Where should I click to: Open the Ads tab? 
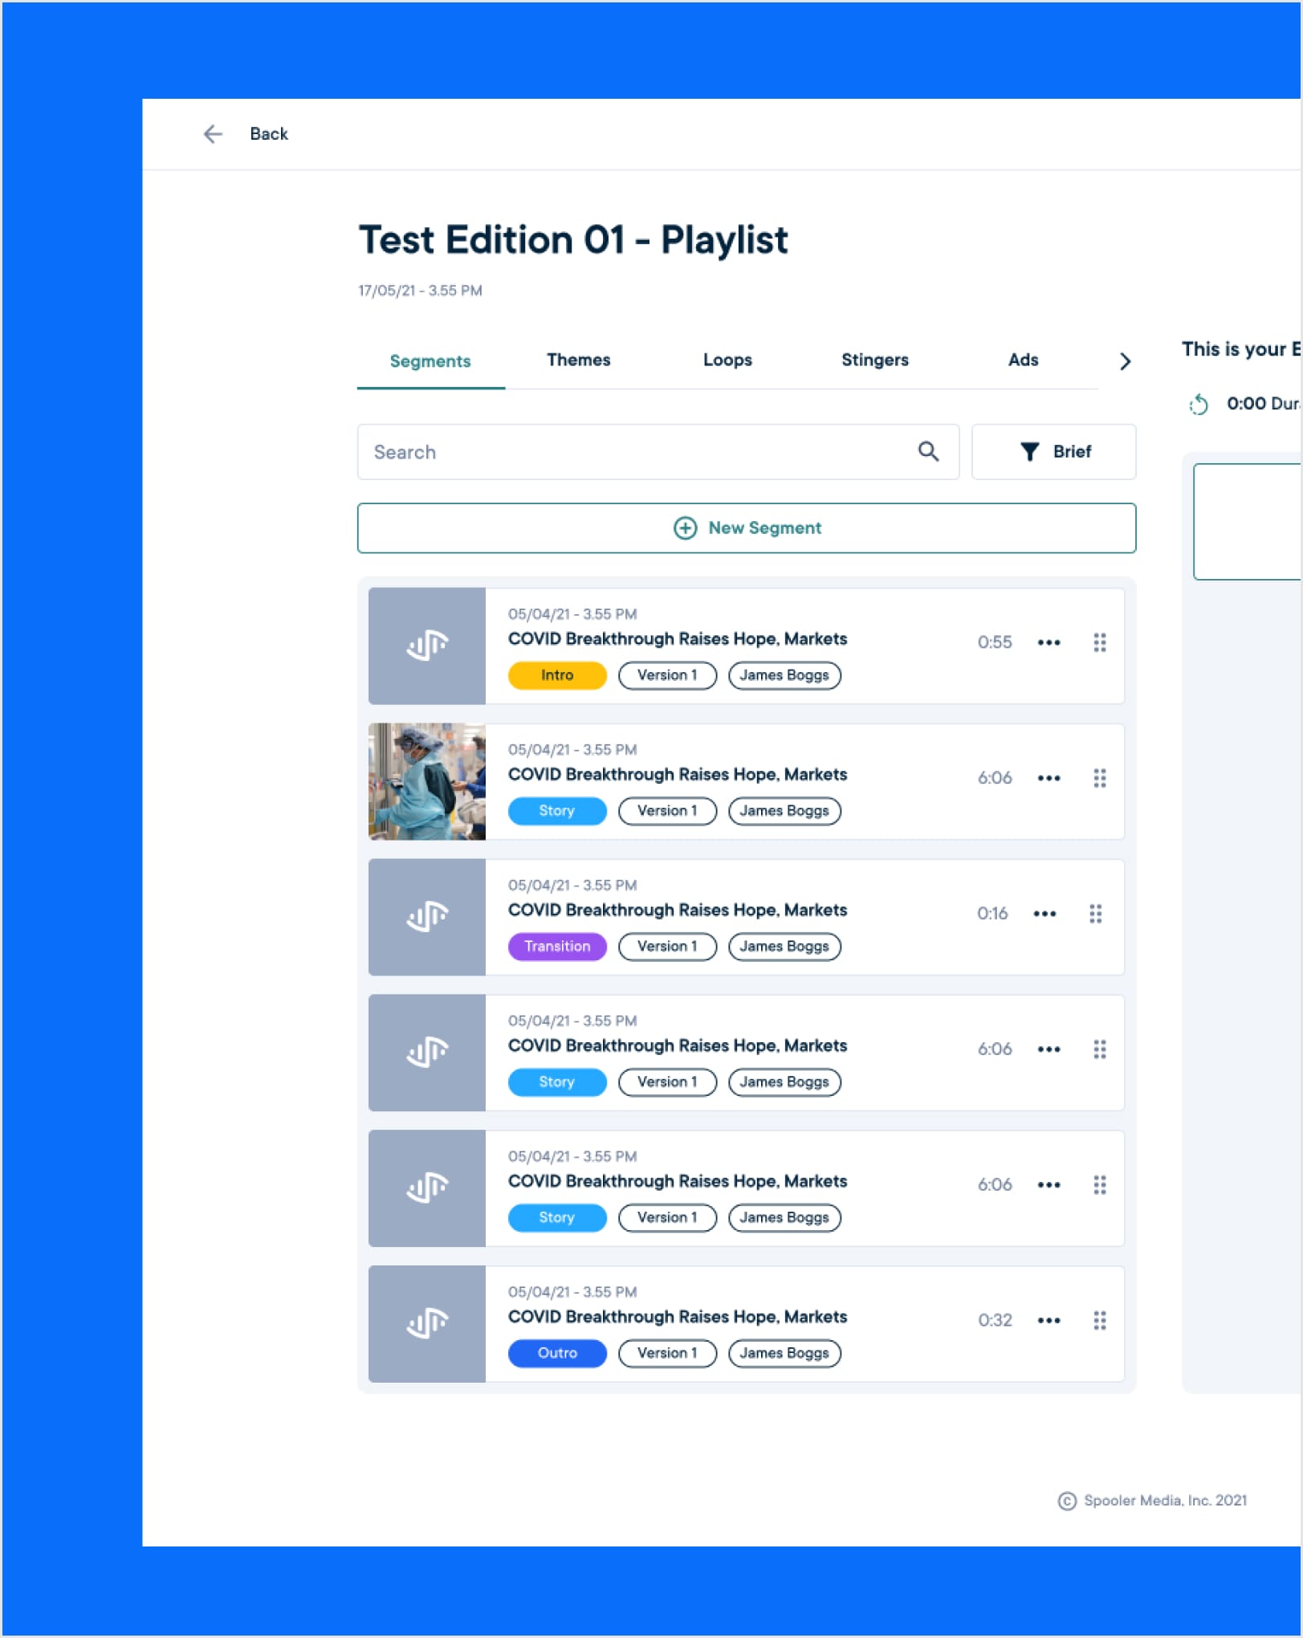[1023, 360]
